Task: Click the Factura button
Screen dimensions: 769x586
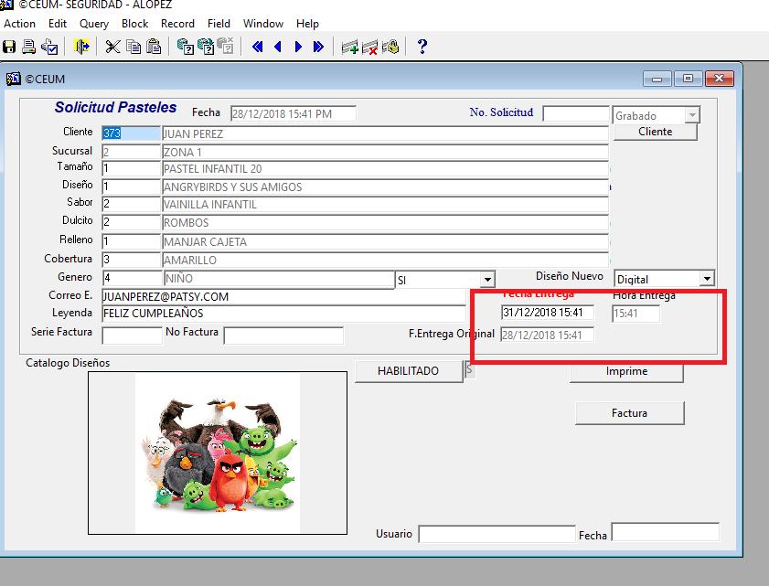Action: 629,413
